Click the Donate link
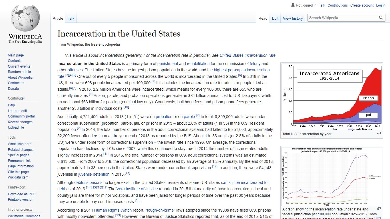Viewport: 390px width, 219px height. pos(13,89)
